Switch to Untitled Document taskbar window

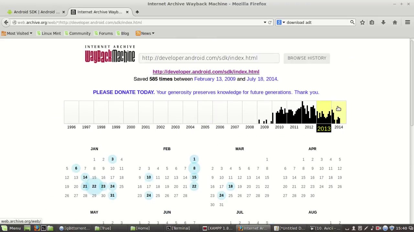click(289, 228)
